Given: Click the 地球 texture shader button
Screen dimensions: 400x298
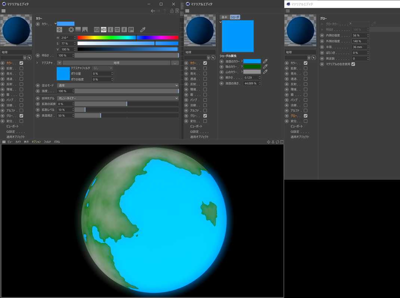Looking at the screenshot, I should [x=116, y=63].
